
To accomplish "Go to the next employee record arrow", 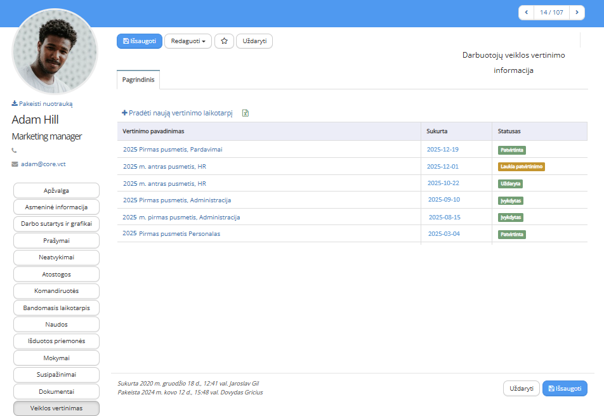I will coord(576,12).
